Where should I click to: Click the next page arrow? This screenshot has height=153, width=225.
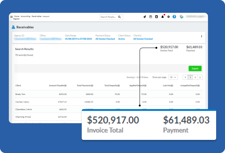[x=200, y=77]
